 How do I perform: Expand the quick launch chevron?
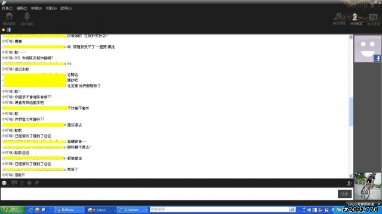point(50,209)
